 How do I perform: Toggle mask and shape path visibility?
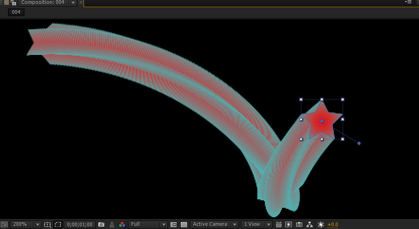coord(58,224)
